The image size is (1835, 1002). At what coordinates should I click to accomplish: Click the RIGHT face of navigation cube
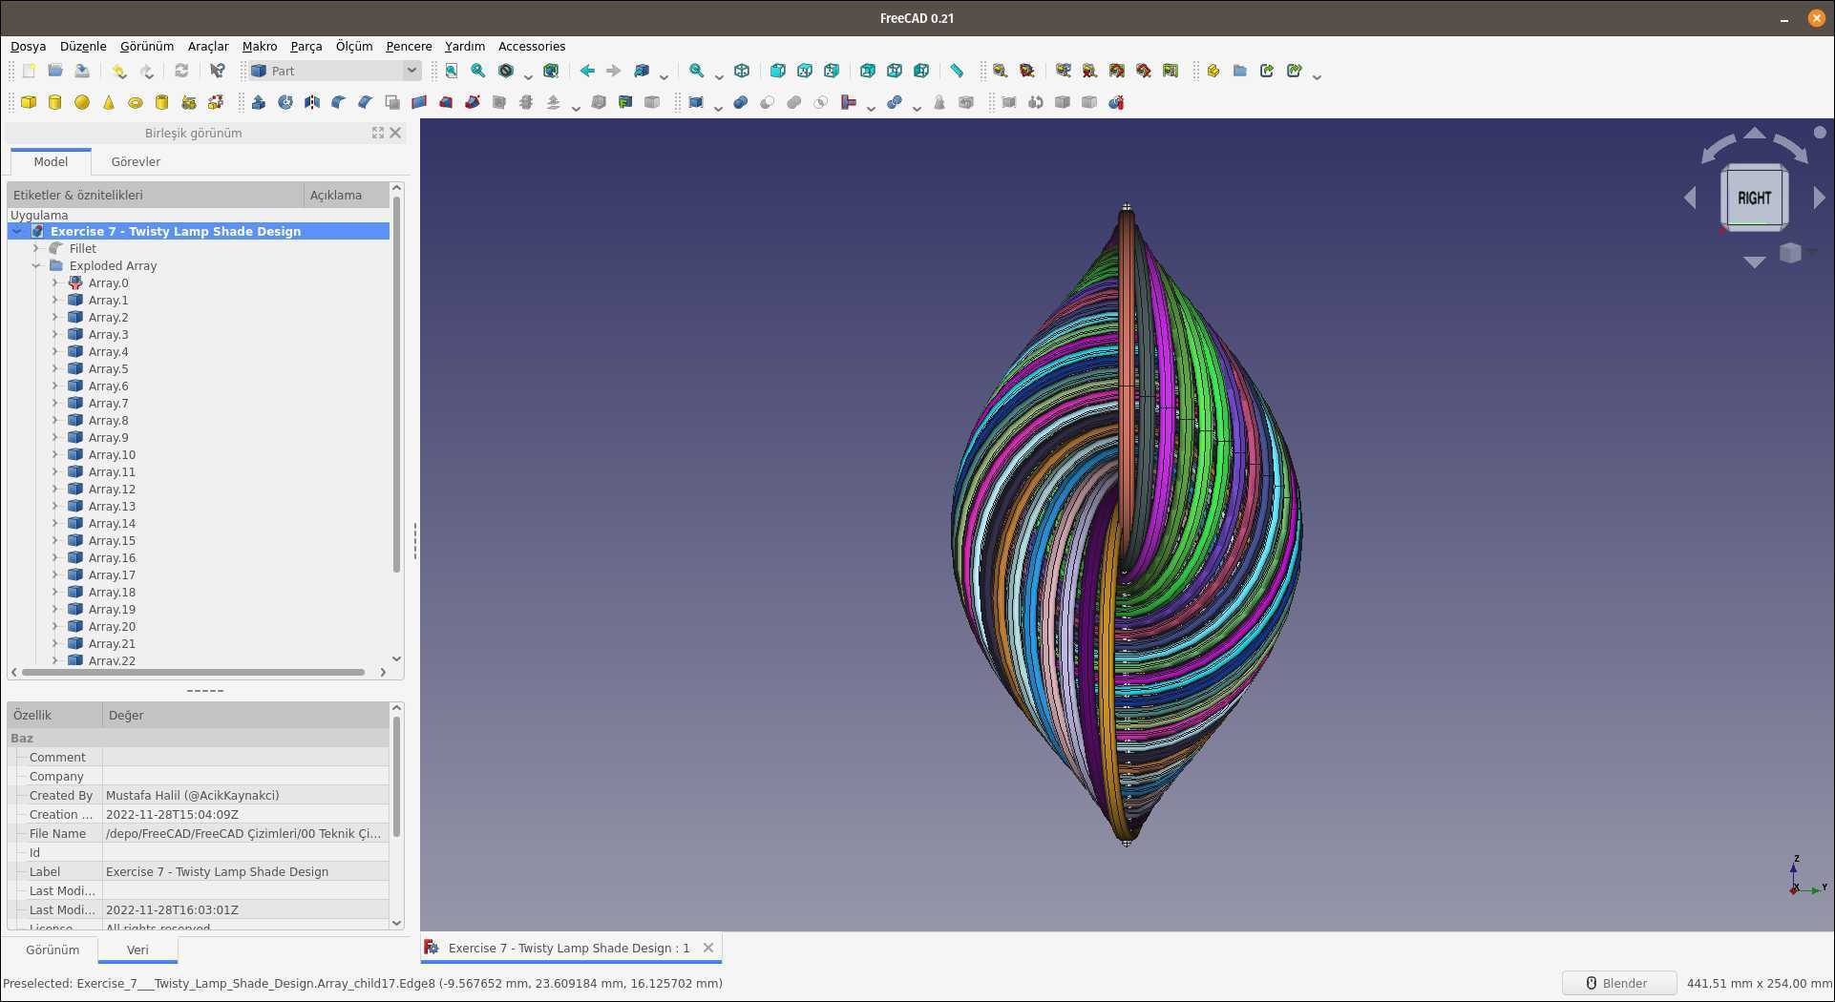tap(1754, 198)
